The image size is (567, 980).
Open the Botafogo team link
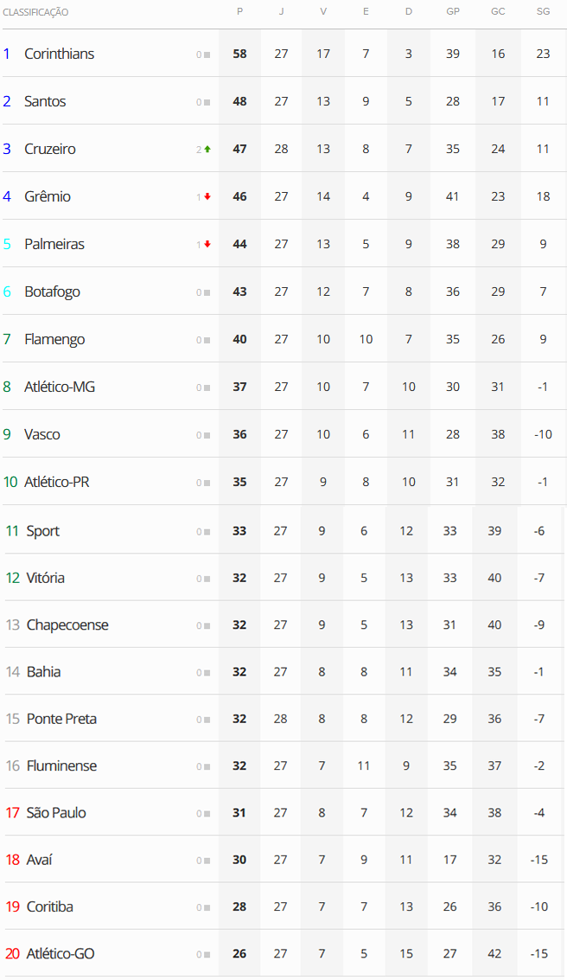click(x=52, y=291)
